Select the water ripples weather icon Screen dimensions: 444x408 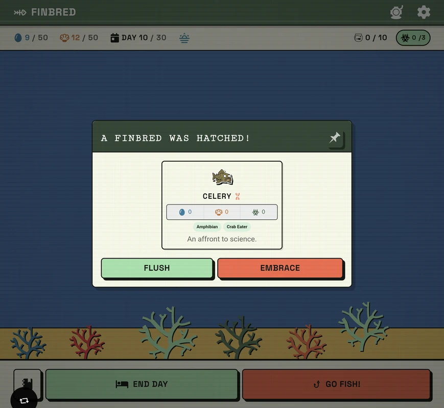click(184, 37)
